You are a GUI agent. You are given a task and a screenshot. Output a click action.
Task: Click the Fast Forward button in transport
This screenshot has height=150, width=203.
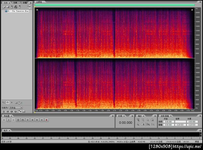tap(37, 120)
